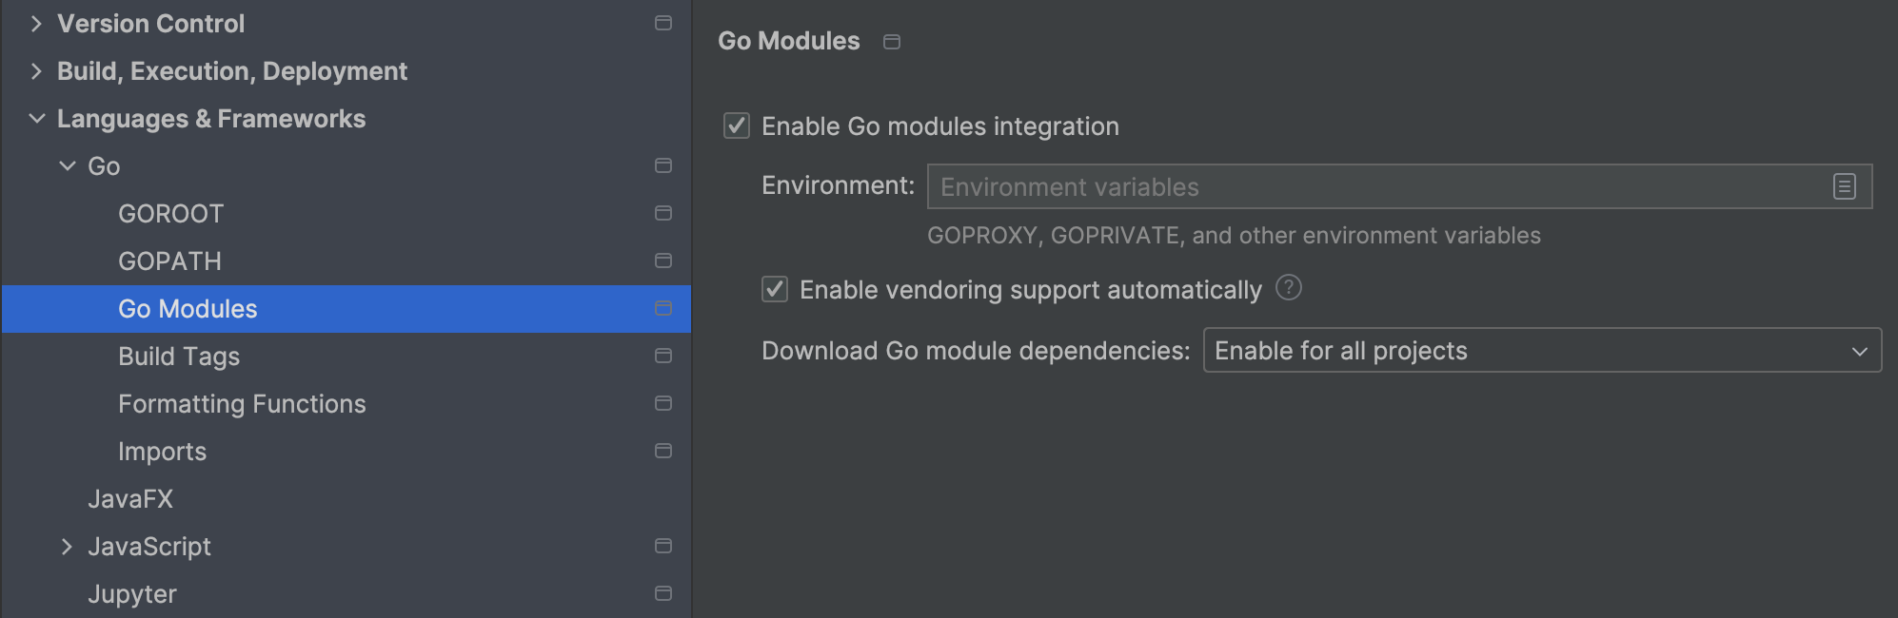Disable Enable vendoring support automatically
This screenshot has width=1898, height=618.
tap(774, 289)
